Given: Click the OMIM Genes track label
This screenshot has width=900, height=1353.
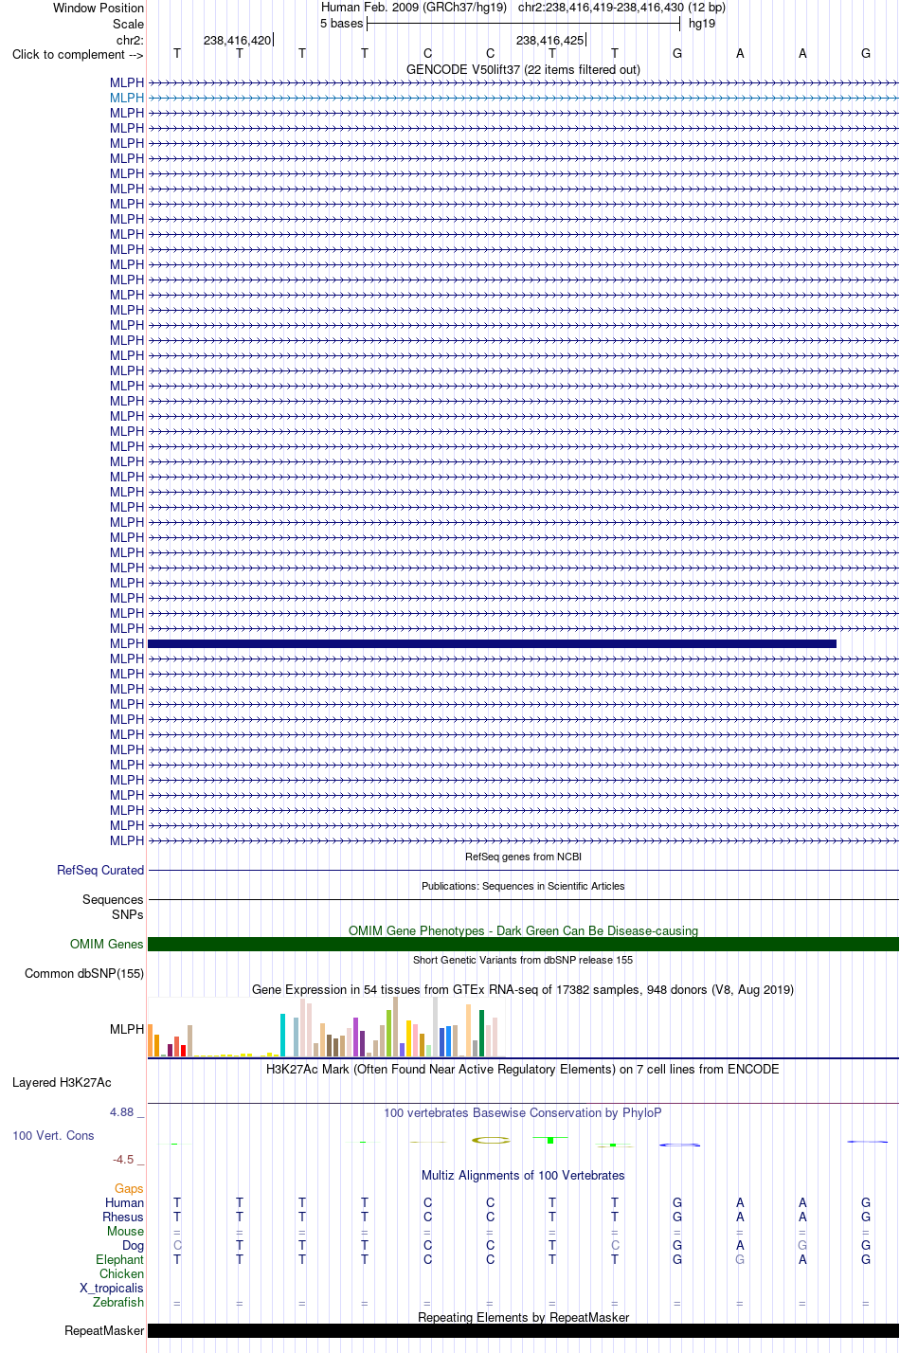Looking at the screenshot, I should (x=107, y=944).
